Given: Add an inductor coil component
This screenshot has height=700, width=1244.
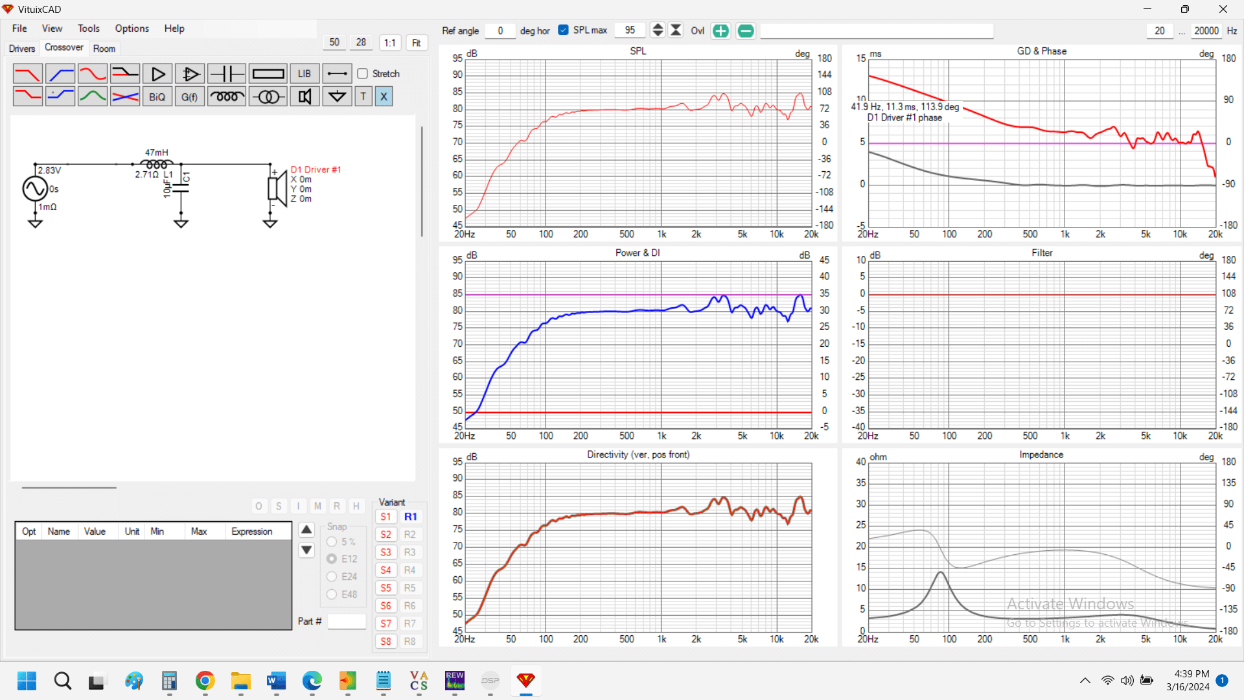Looking at the screenshot, I should [227, 97].
